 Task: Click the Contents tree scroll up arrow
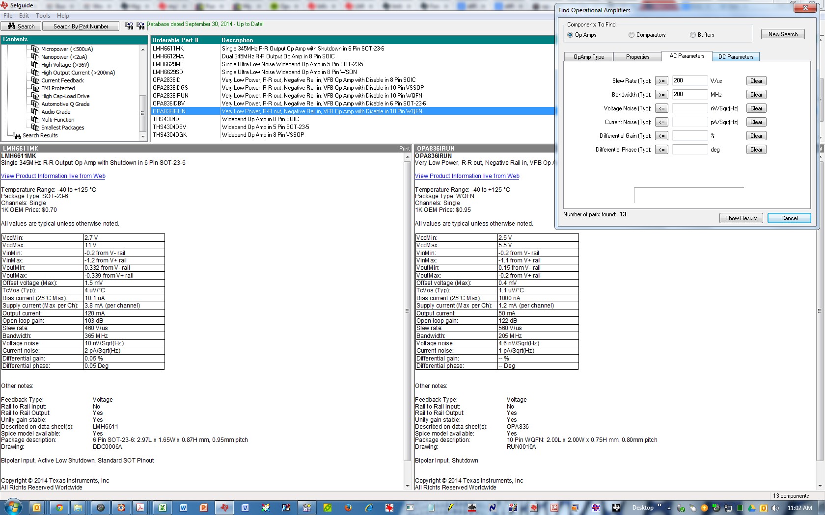coord(143,49)
